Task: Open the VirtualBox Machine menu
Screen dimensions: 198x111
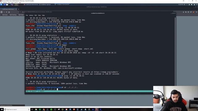Action: pyautogui.click(x=5, y=2)
